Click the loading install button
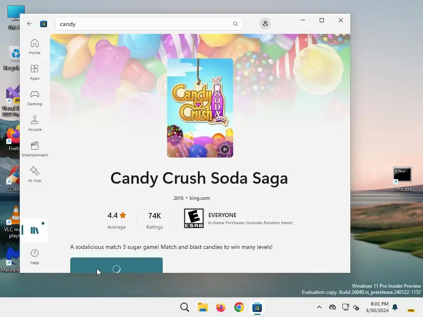The width and height of the screenshot is (423, 317). tap(116, 265)
